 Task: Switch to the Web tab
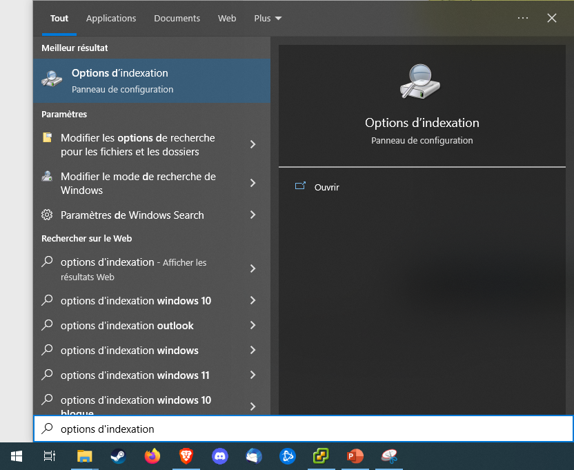tap(227, 19)
